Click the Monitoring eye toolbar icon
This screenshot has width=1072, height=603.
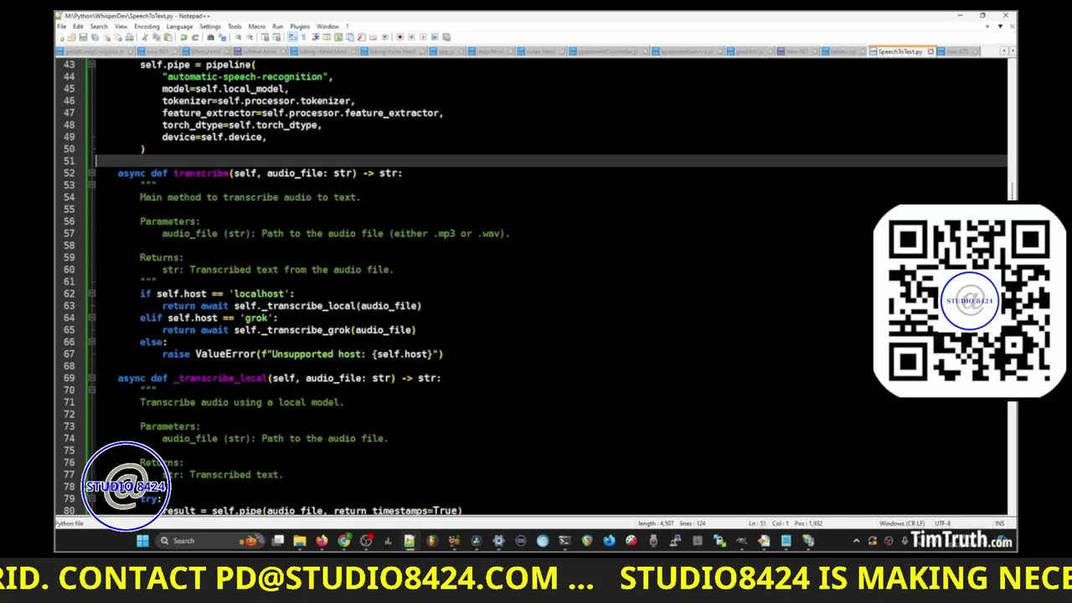click(385, 37)
